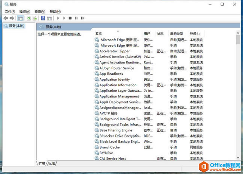Open the 文件(F) menu
The width and height of the screenshot is (243, 174).
(10, 12)
